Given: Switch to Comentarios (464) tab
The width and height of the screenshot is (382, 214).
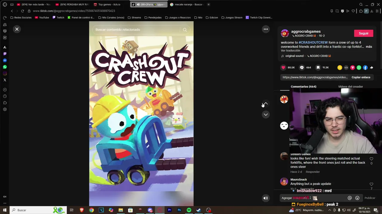Looking at the screenshot, I should [304, 86].
